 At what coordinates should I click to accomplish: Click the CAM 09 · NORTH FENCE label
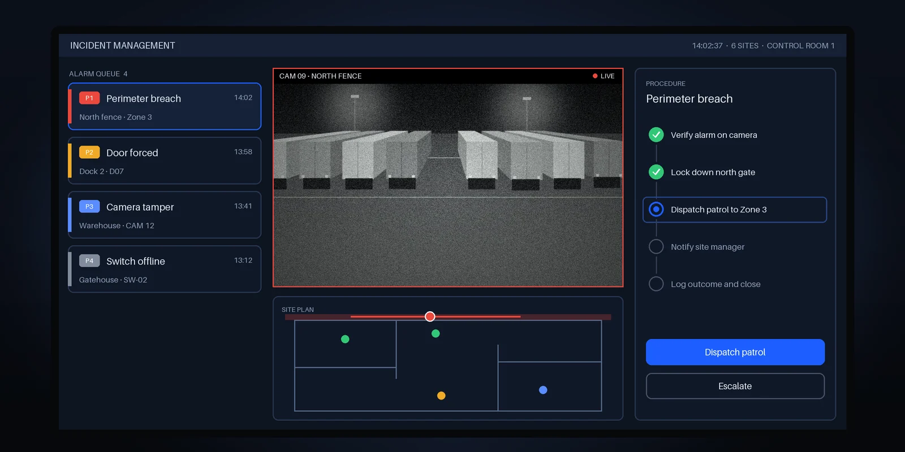[x=320, y=76]
